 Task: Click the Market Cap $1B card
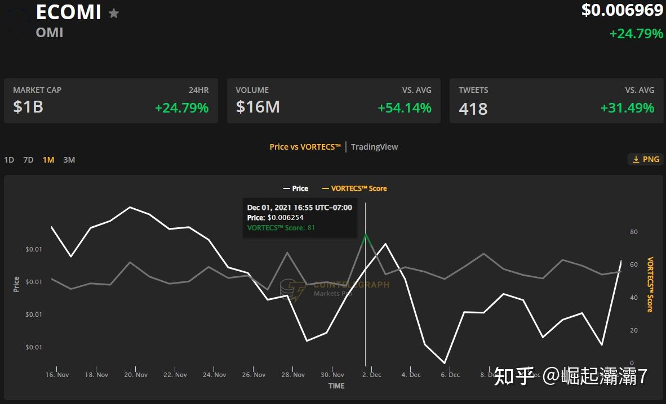coord(111,101)
